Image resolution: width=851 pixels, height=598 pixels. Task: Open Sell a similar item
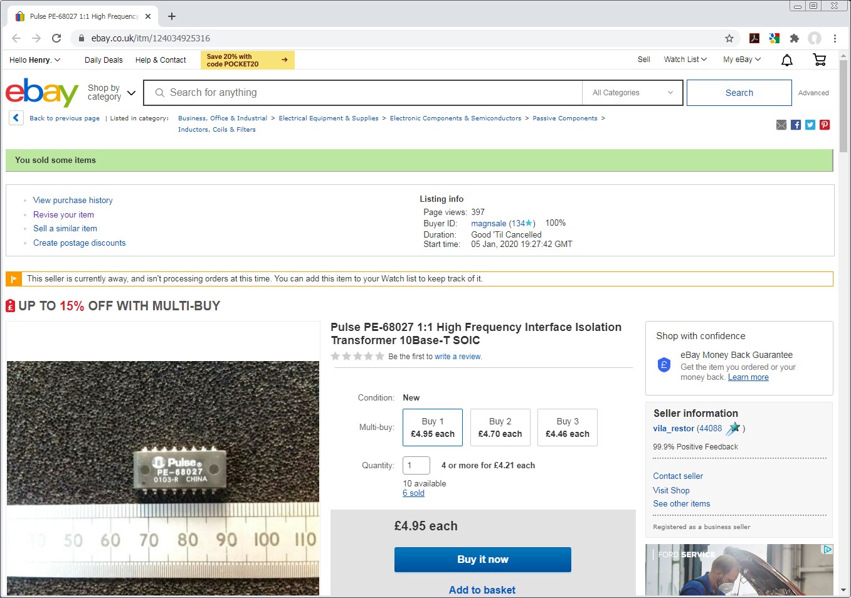coord(65,229)
